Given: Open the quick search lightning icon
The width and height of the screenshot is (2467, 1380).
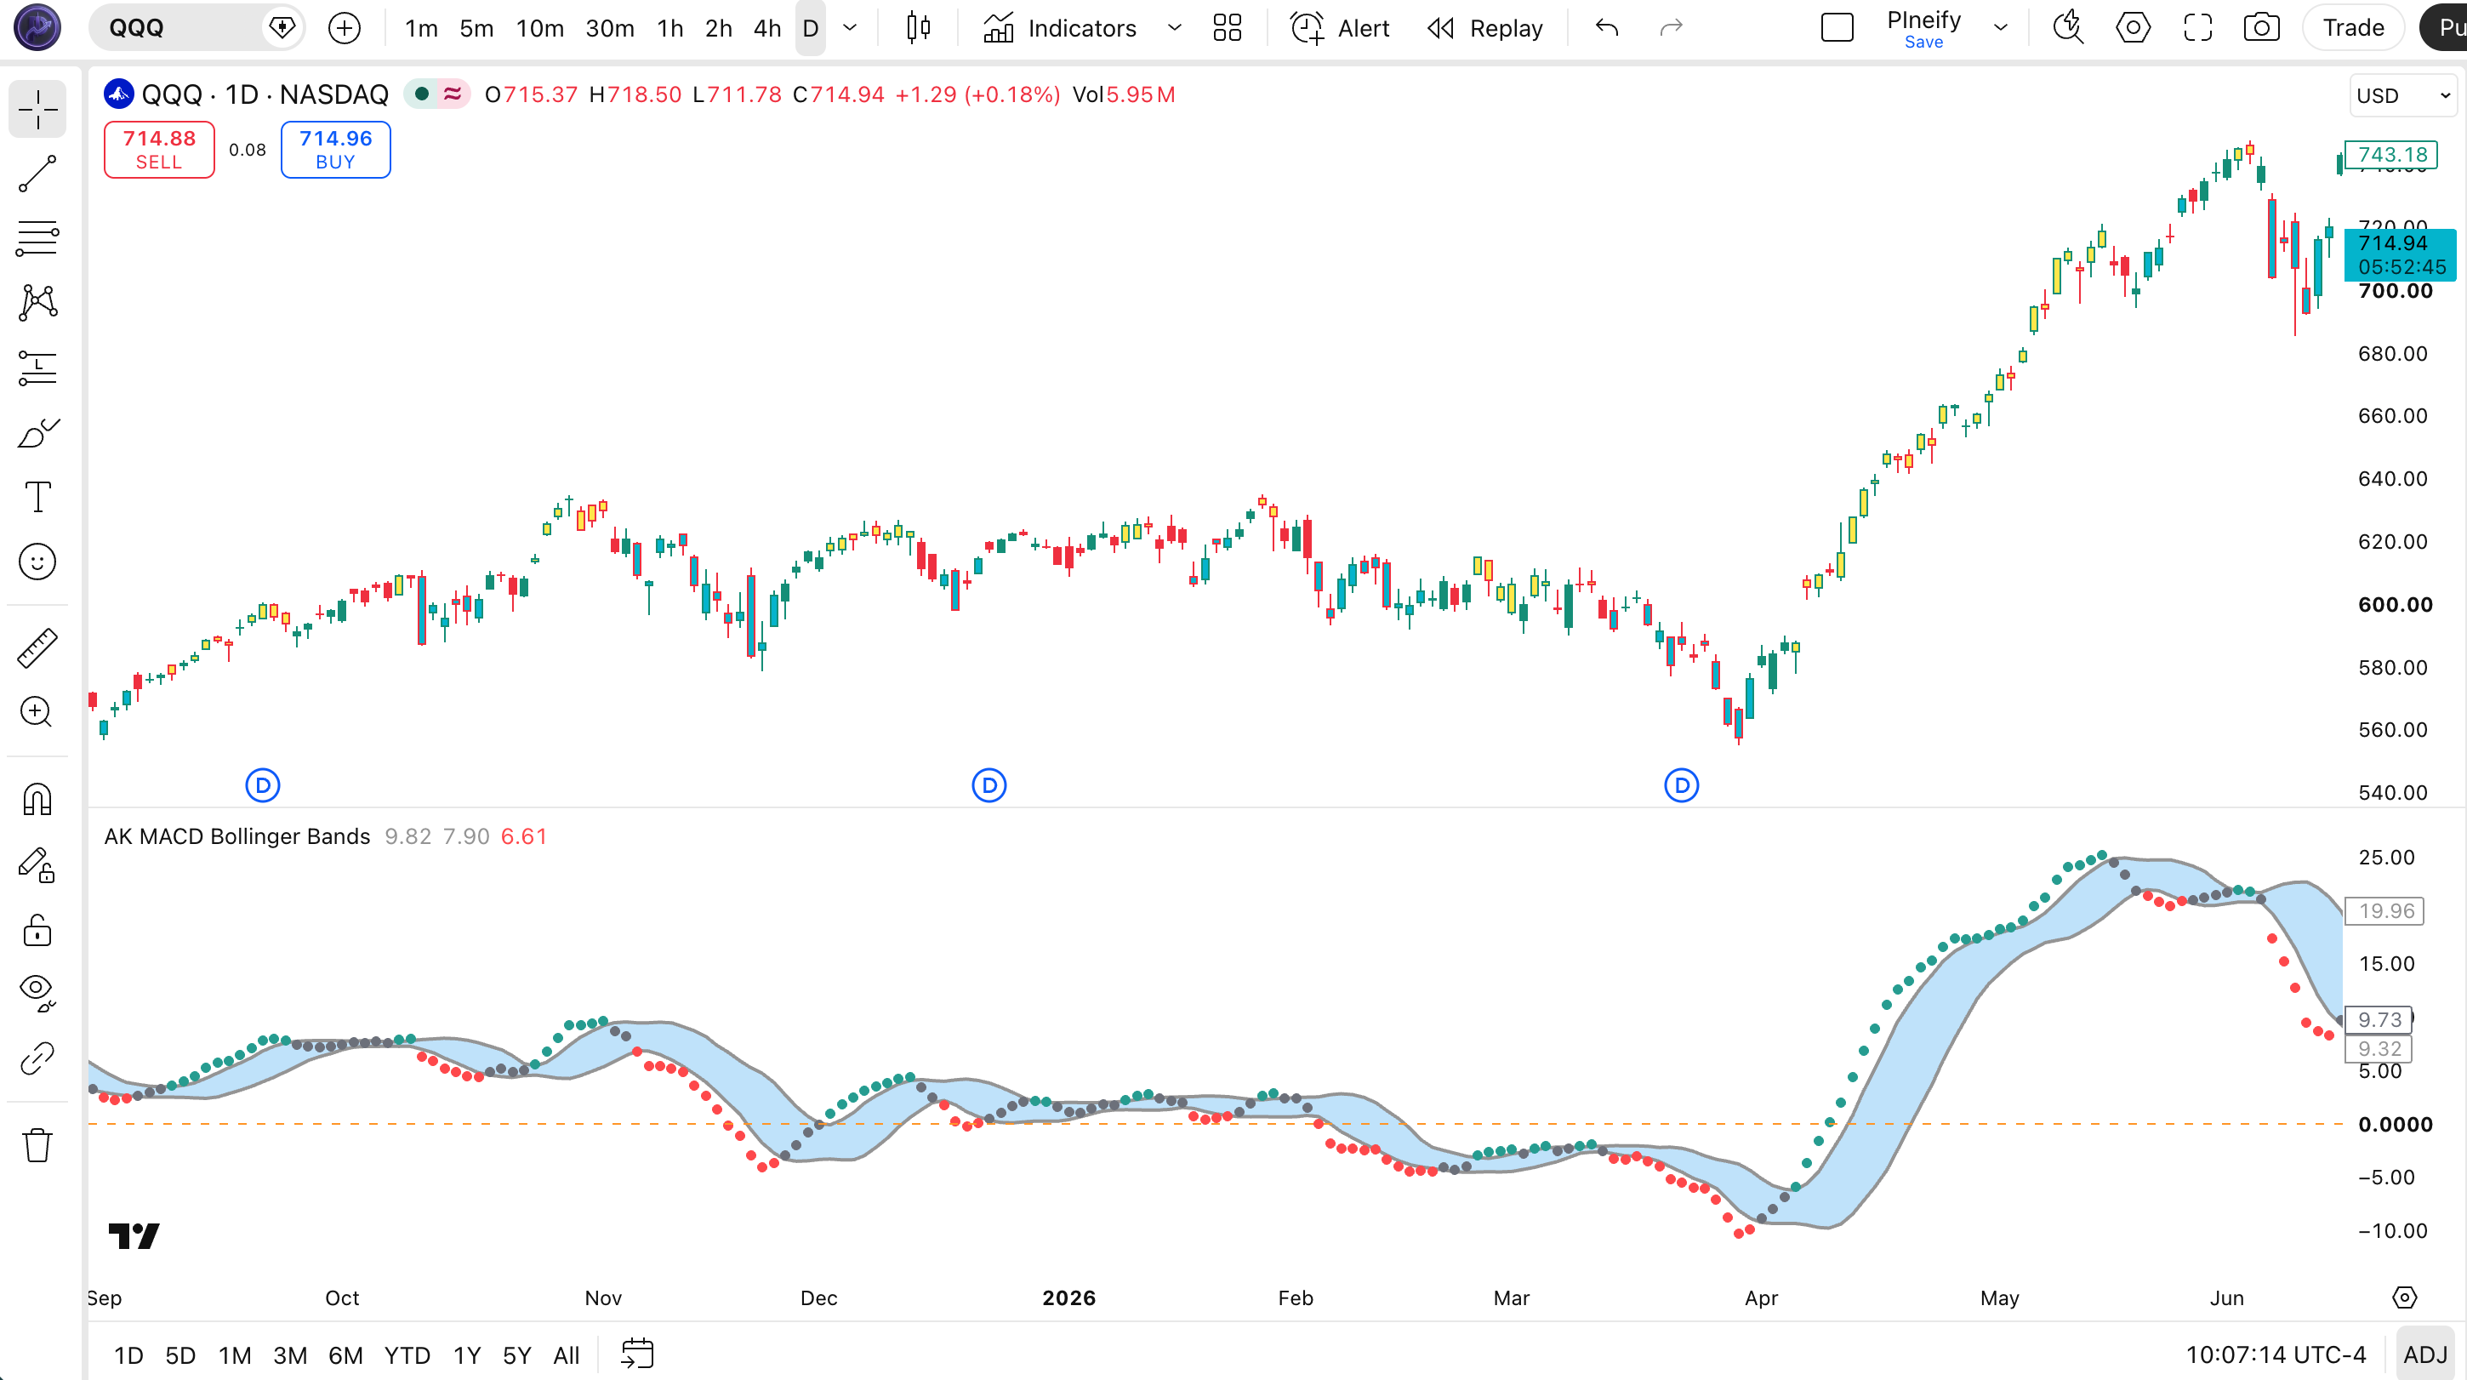Looking at the screenshot, I should pos(2069,28).
